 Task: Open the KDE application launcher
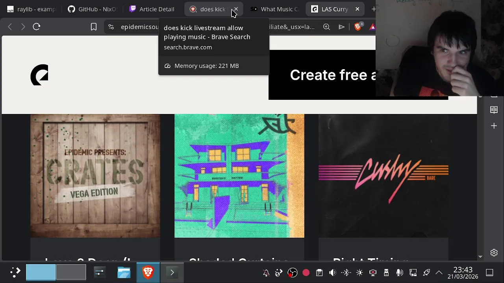pos(15,272)
